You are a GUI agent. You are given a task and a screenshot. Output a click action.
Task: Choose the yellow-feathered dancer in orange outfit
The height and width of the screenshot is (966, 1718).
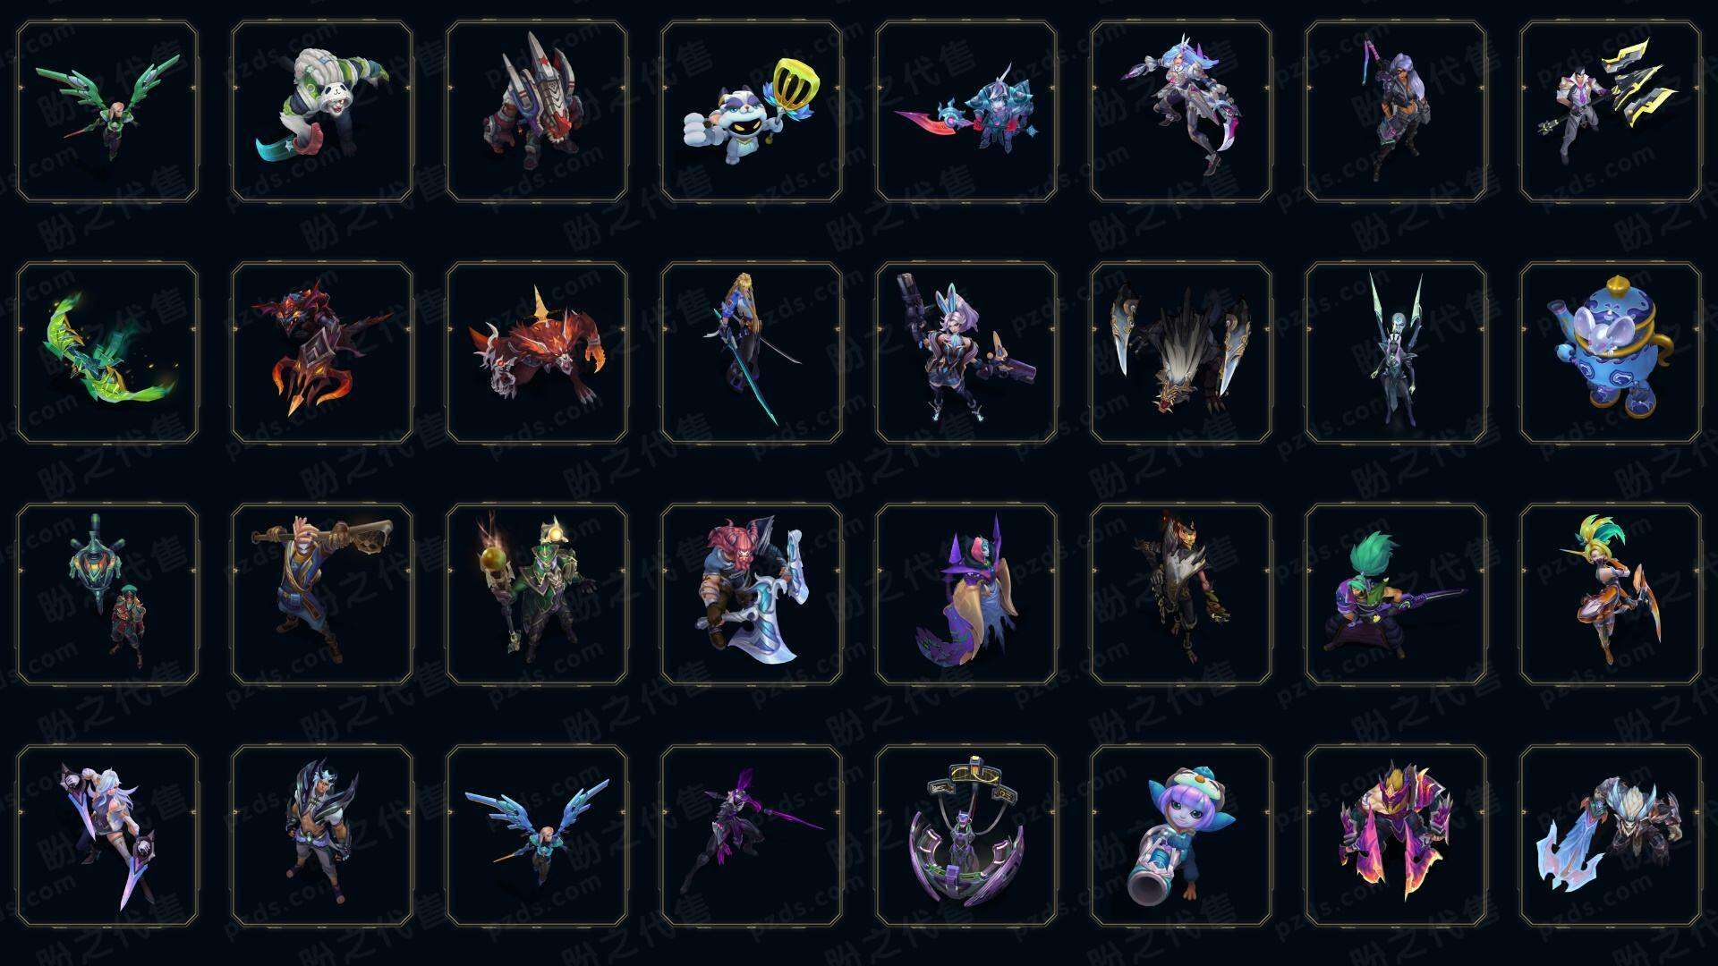point(1611,594)
